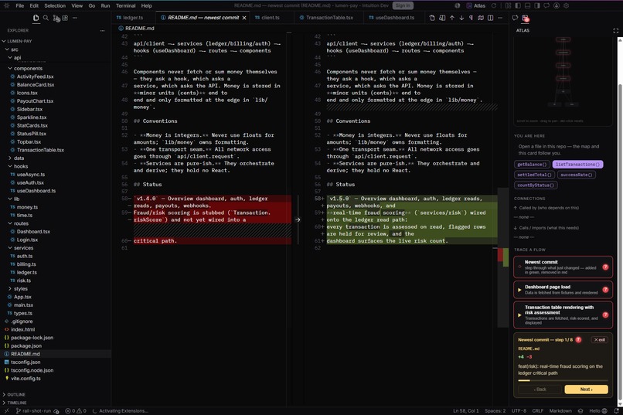The height and width of the screenshot is (415, 623).
Task: Open the File menu
Action: point(20,5)
